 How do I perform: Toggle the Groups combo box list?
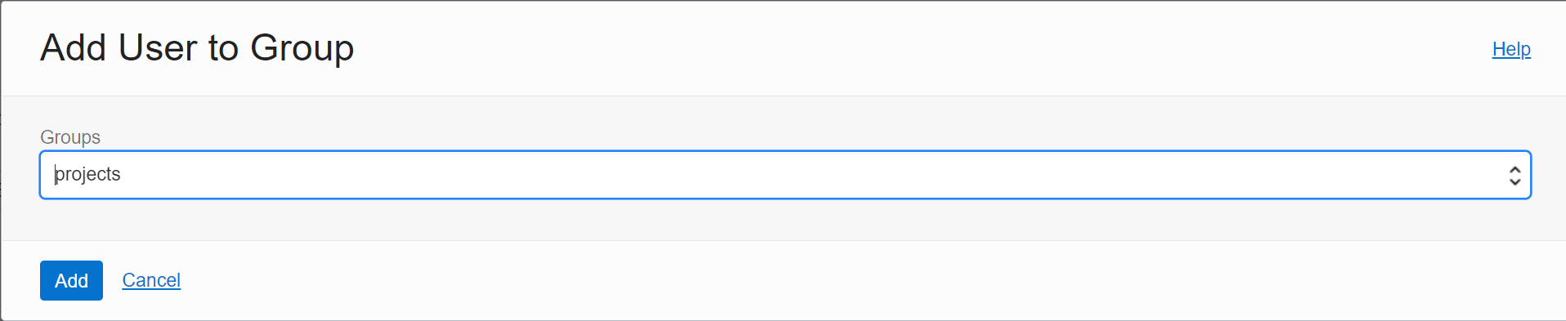point(1515,175)
